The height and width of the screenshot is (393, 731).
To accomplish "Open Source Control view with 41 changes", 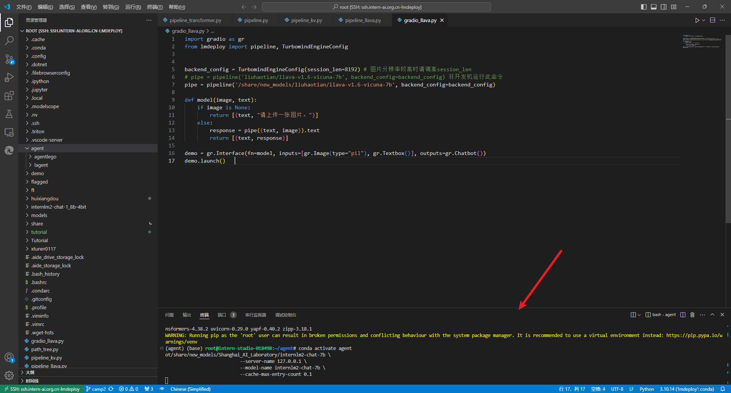I will [x=9, y=59].
